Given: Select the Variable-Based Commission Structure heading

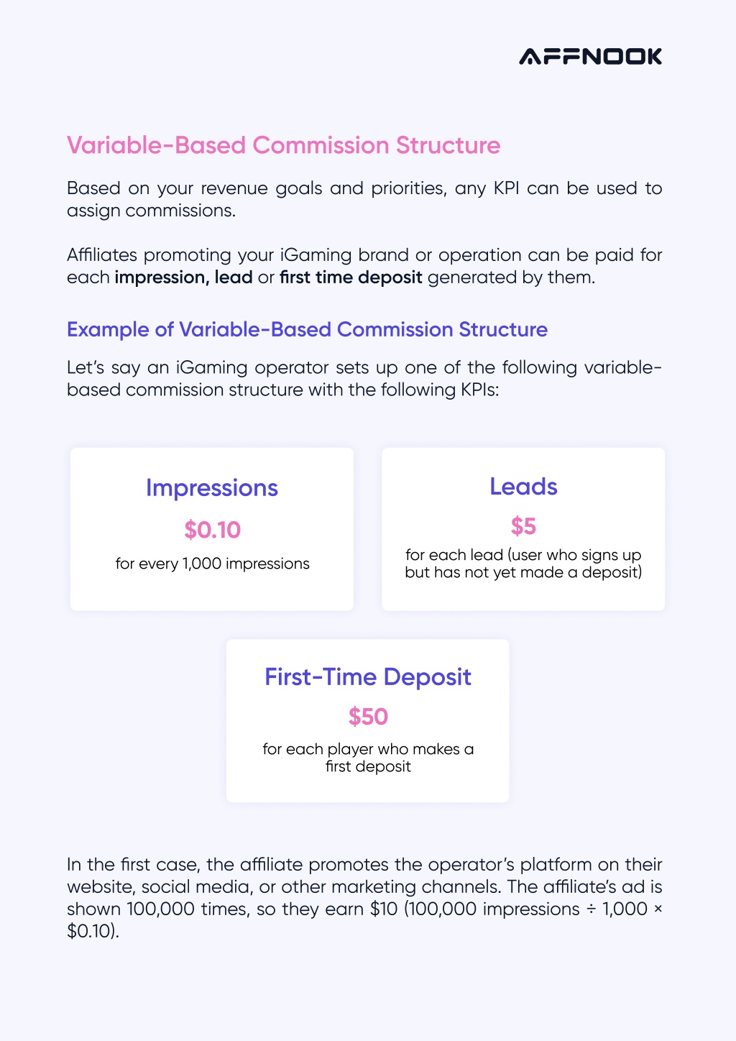Looking at the screenshot, I should click(283, 145).
